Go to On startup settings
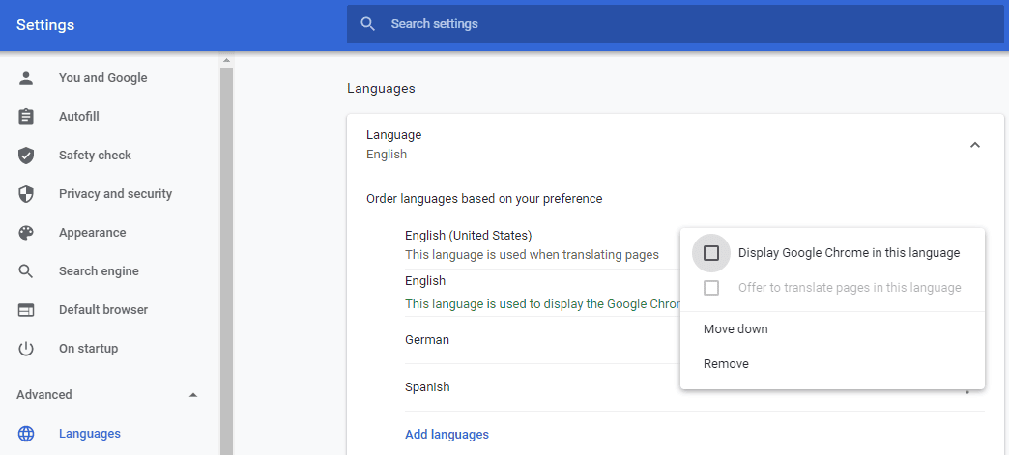The image size is (1009, 455). tap(88, 348)
